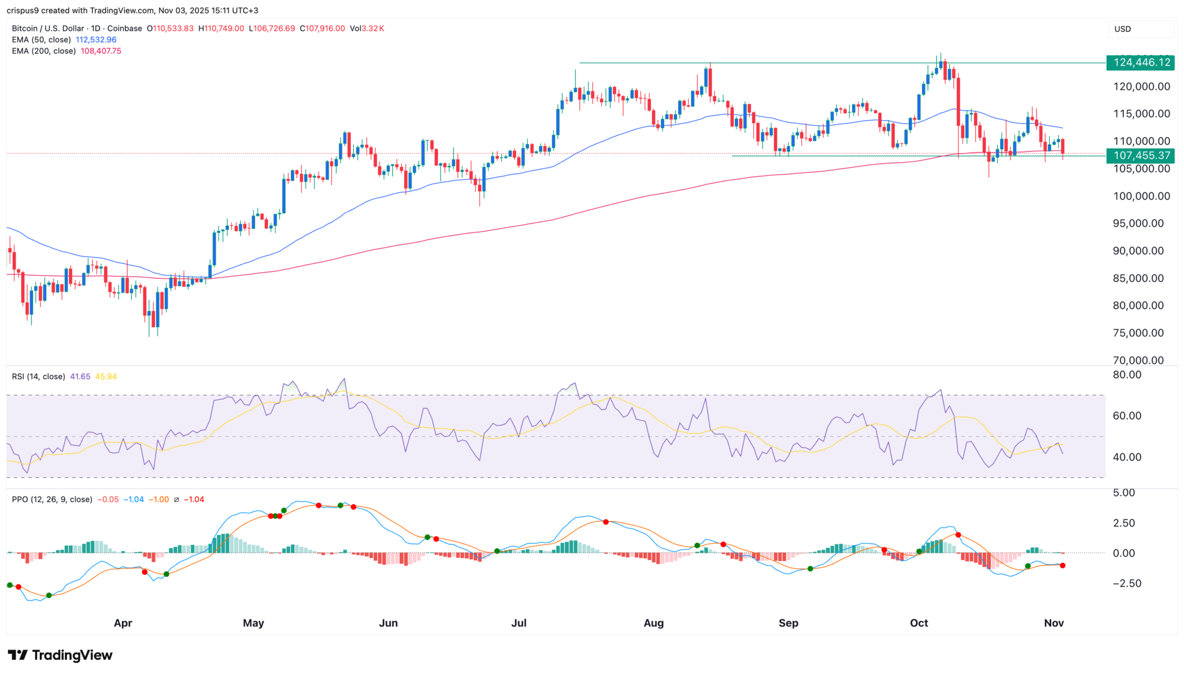
Task: Click the green PPO dot near early September
Action: 810,569
